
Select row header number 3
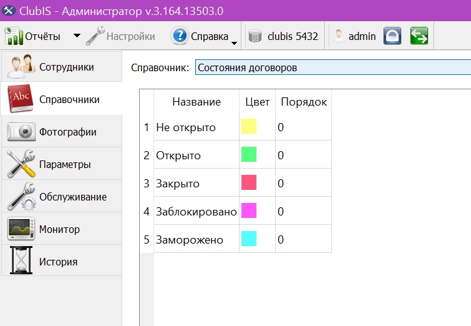click(x=147, y=183)
